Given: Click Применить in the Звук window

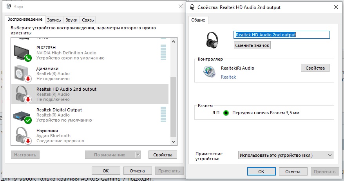Looking at the screenshot, I should [169, 171].
